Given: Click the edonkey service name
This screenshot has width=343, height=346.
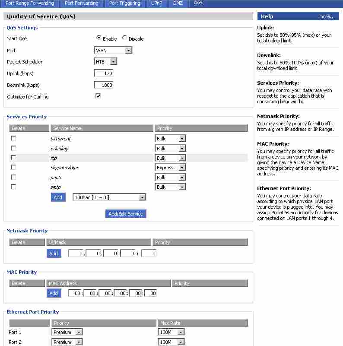Looking at the screenshot, I should (59, 149).
